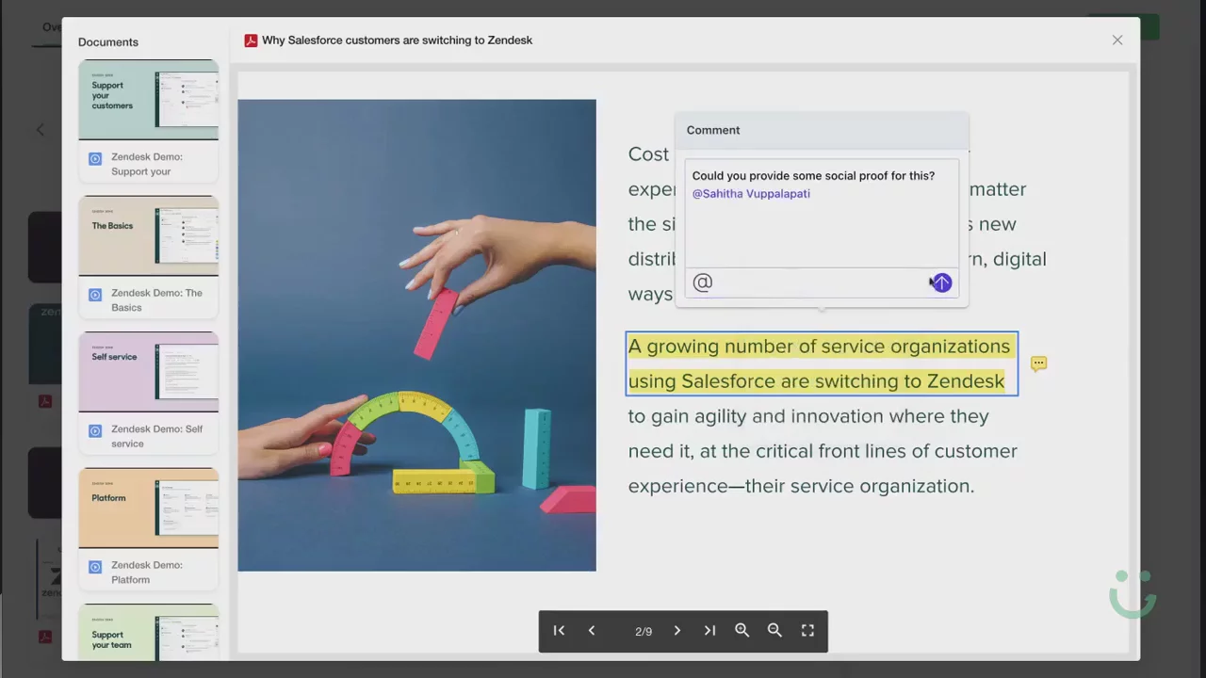Click the page number 2/9 indicator
This screenshot has height=678, width=1206.
(644, 631)
